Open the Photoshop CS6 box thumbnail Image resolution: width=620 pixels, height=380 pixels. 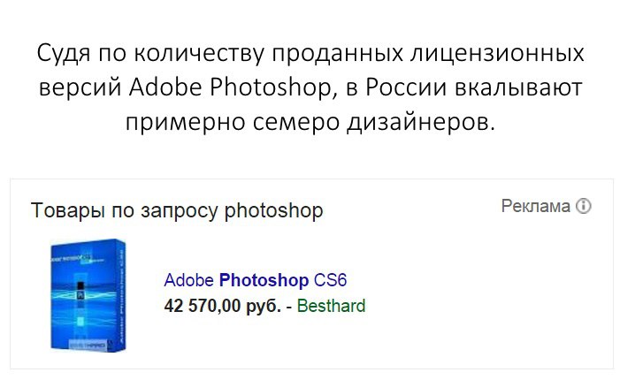coord(86,294)
